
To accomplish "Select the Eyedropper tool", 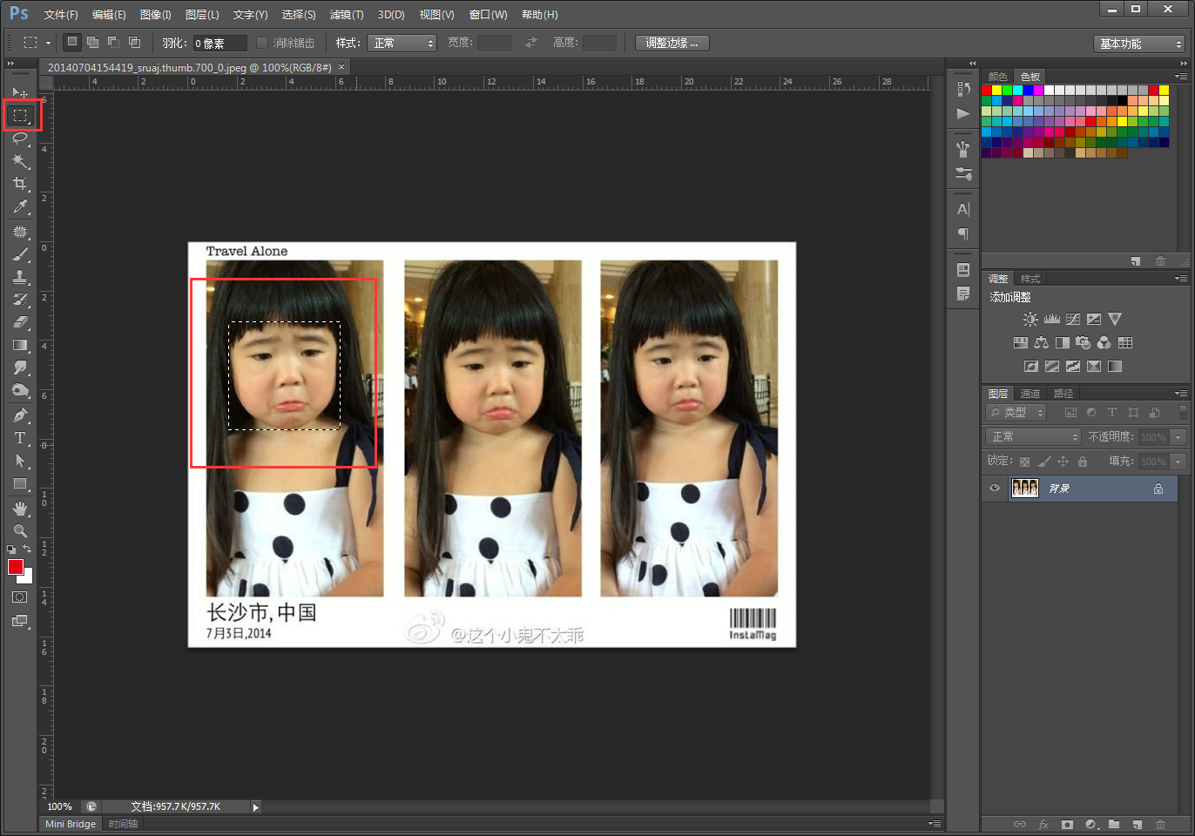I will [20, 206].
